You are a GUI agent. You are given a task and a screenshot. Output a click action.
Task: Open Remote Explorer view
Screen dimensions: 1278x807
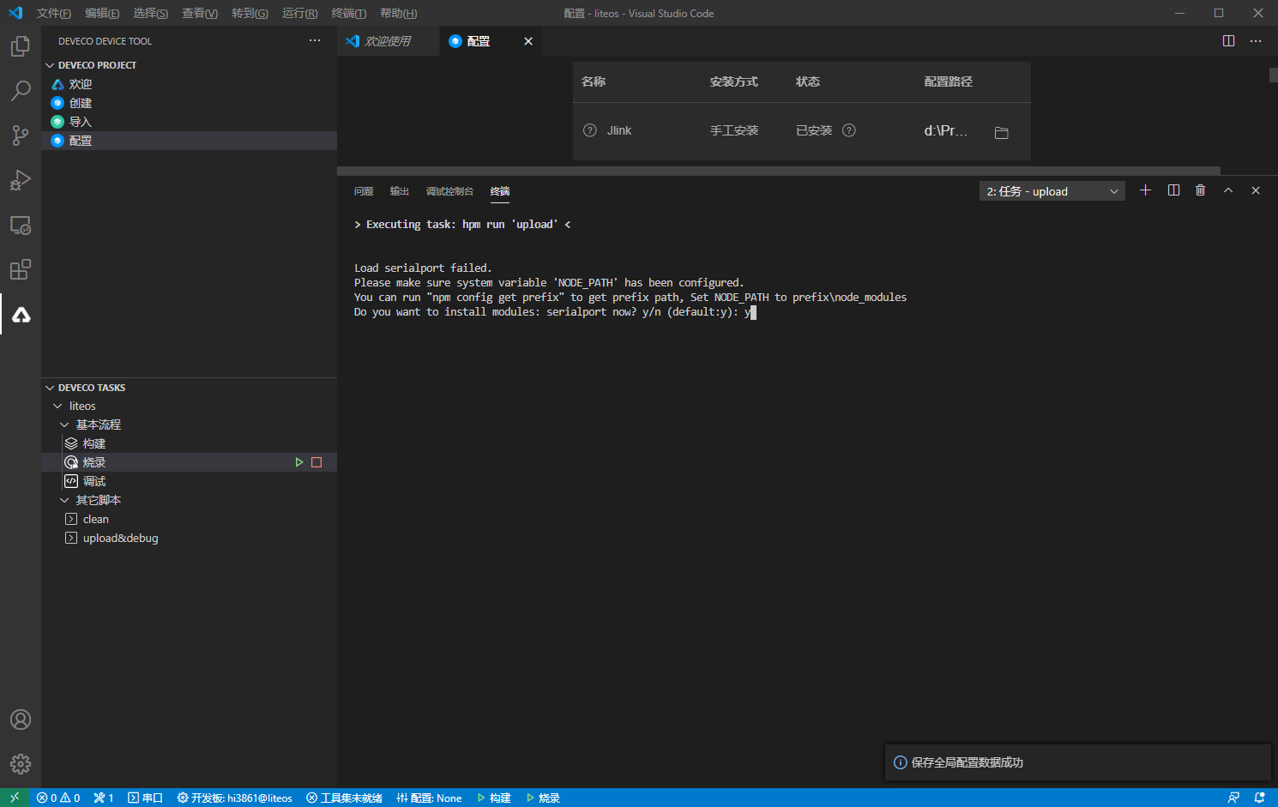click(21, 226)
